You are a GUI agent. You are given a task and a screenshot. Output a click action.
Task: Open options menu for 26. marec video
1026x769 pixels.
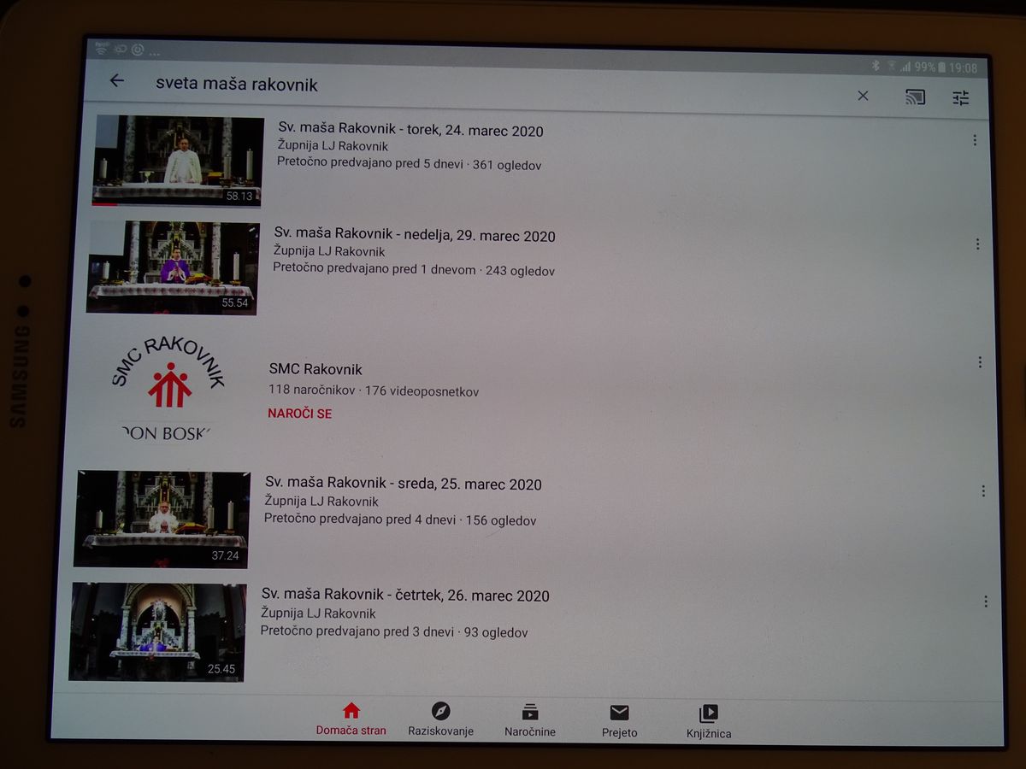pyautogui.click(x=986, y=602)
